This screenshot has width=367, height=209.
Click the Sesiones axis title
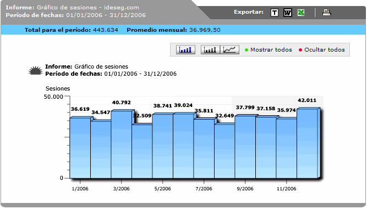(58, 89)
